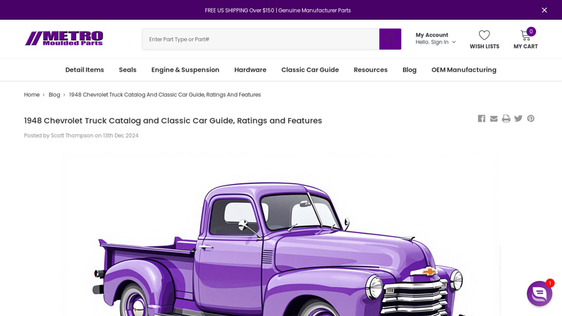Share the post on Twitter
The image size is (562, 316).
coord(518,119)
